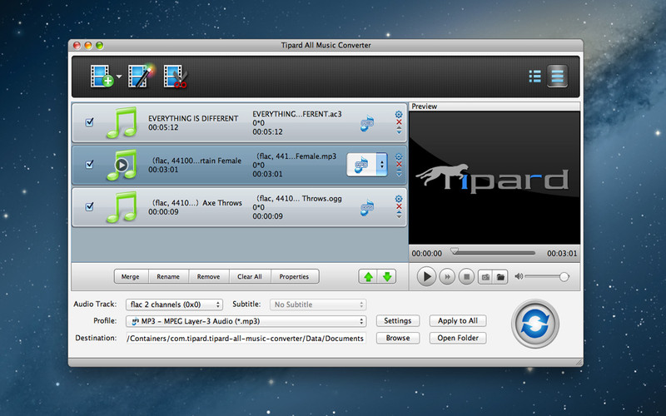
Task: Open file Properties
Action: (x=295, y=276)
